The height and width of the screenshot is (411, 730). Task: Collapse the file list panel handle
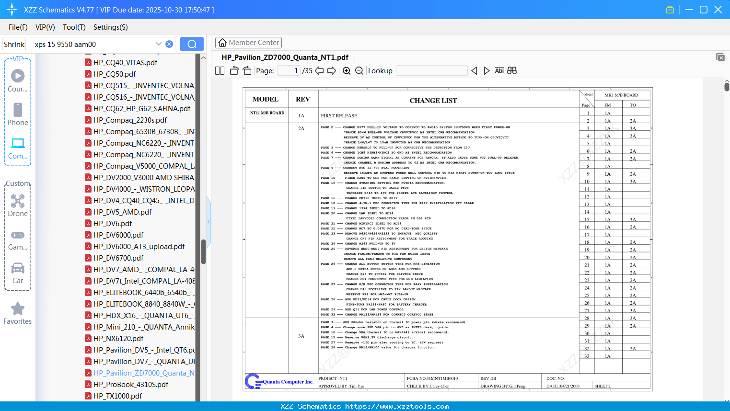click(209, 221)
